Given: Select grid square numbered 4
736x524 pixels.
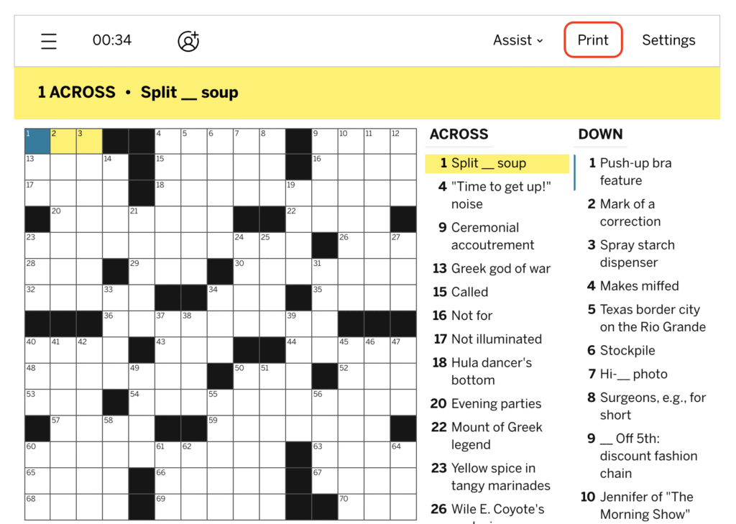Looking at the screenshot, I should [x=167, y=142].
